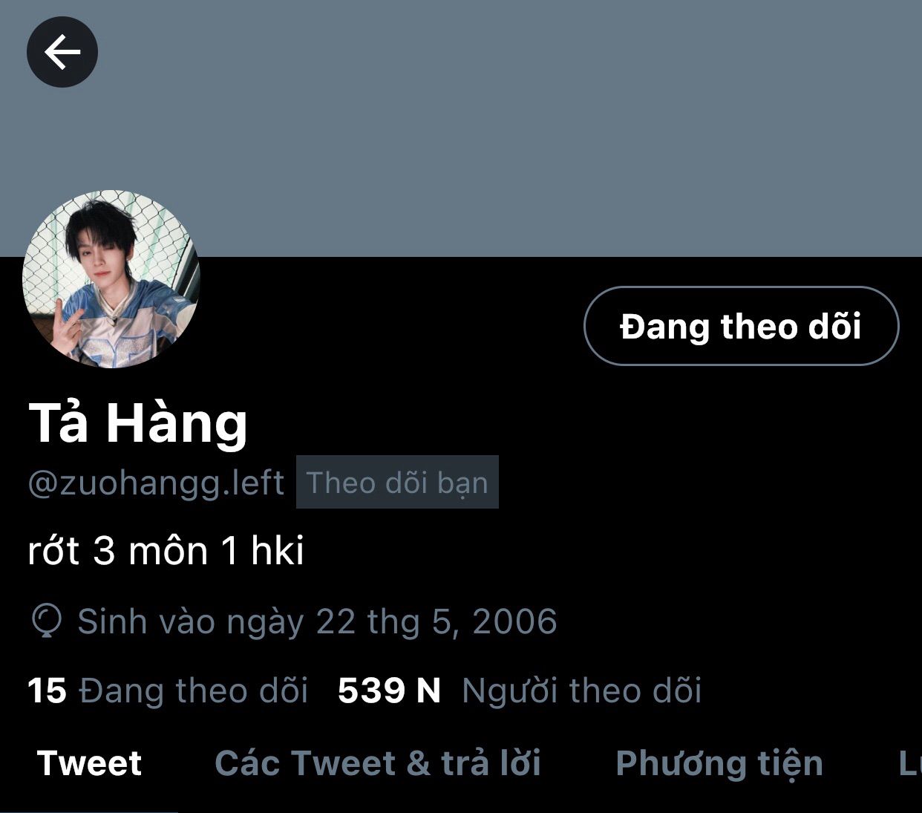
Task: Toggle the Đang theo dõi follow button
Action: click(741, 326)
